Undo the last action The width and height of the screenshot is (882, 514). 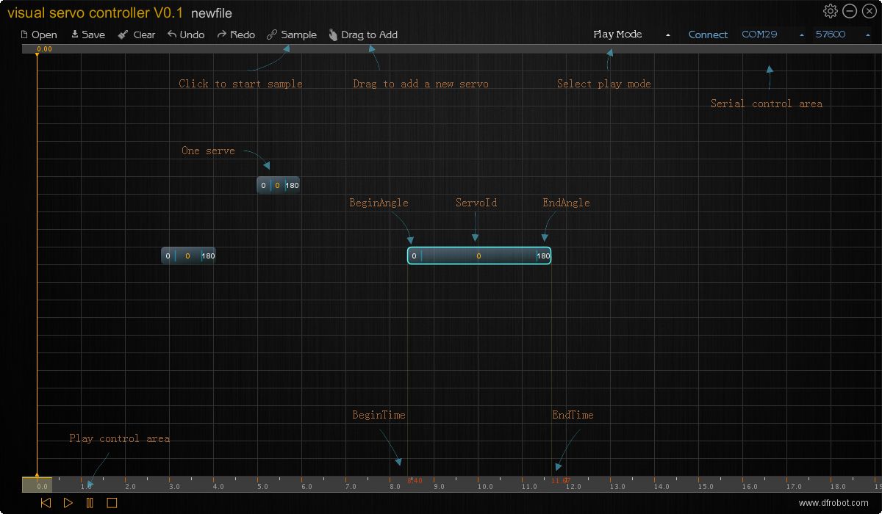point(186,35)
